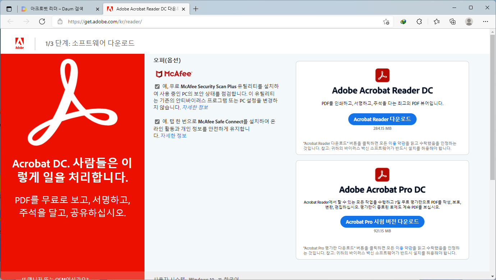Go back to previous page
The height and width of the screenshot is (280, 496).
tap(10, 22)
